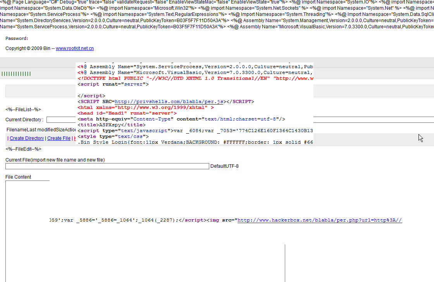434x282 pixels.
Task: Open the hackerbox.net per.php link
Action: pos(320,220)
